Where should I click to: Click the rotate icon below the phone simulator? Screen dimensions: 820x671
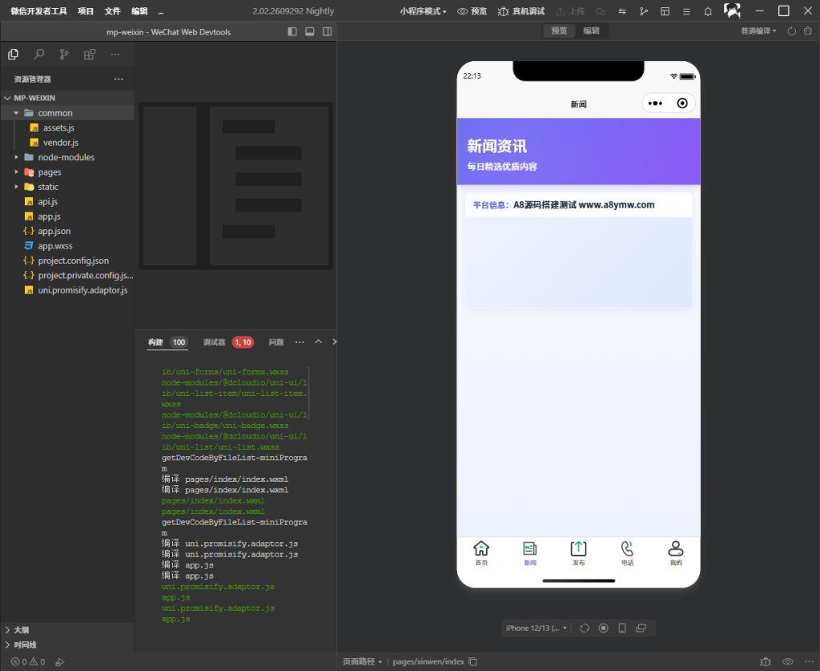[585, 628]
